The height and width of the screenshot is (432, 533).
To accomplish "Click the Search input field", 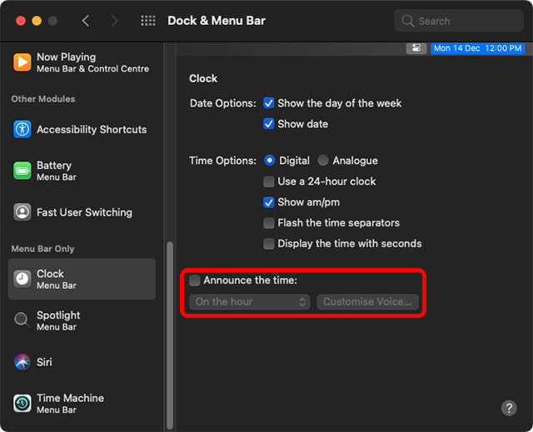I will [x=459, y=21].
